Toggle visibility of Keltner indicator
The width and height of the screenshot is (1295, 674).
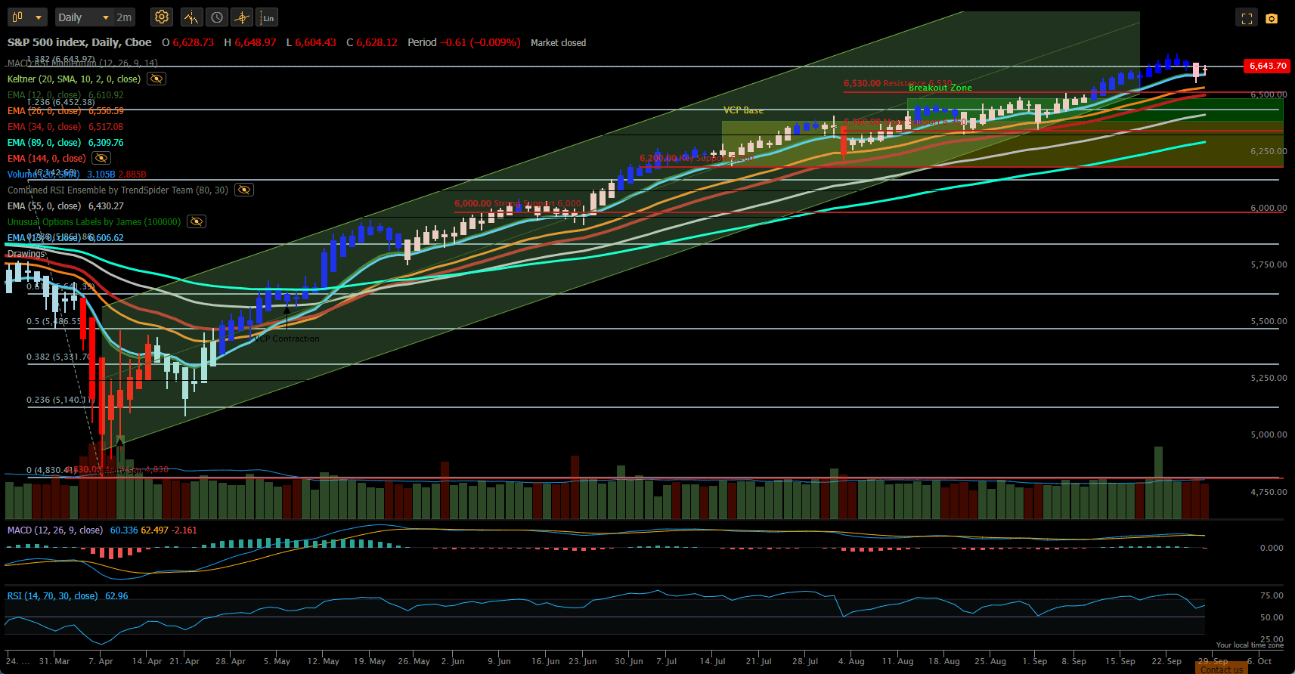click(x=156, y=79)
